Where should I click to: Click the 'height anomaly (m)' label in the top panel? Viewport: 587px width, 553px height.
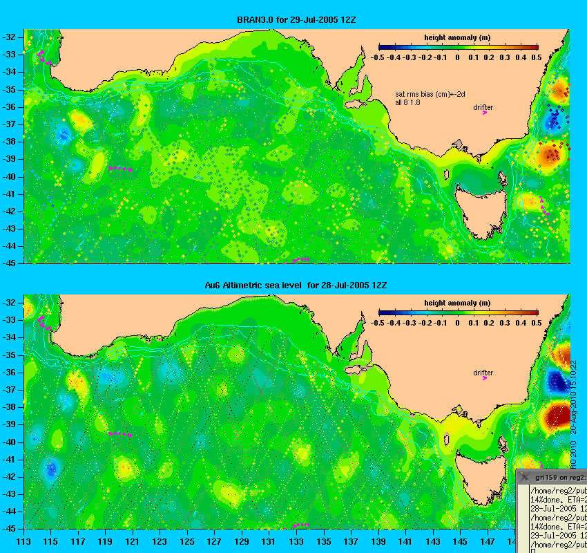pyautogui.click(x=457, y=37)
